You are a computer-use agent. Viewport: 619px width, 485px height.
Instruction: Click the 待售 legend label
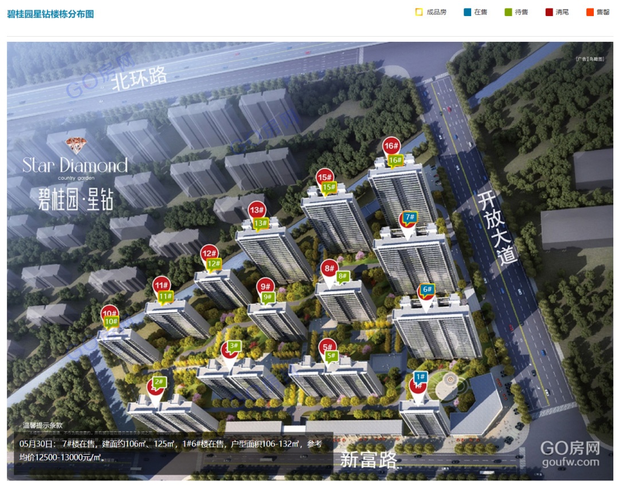(522, 12)
